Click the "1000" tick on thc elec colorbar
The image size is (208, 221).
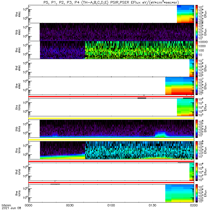tap(202, 46)
